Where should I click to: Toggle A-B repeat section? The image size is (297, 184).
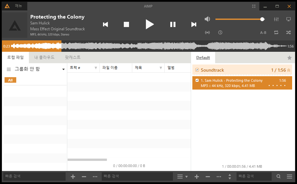(x=263, y=33)
